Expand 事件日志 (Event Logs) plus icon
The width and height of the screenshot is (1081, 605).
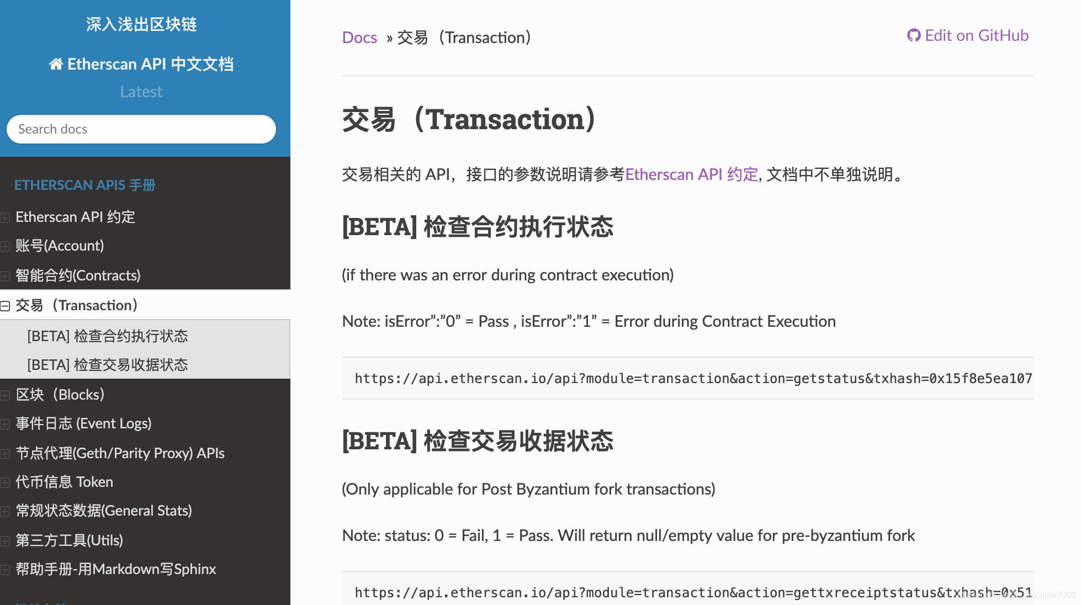coord(5,424)
